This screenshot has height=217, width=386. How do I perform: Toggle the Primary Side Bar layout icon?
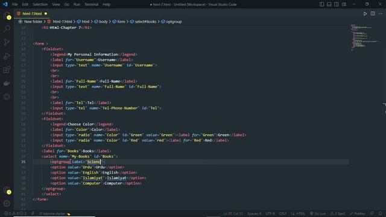pyautogui.click(x=321, y=4)
